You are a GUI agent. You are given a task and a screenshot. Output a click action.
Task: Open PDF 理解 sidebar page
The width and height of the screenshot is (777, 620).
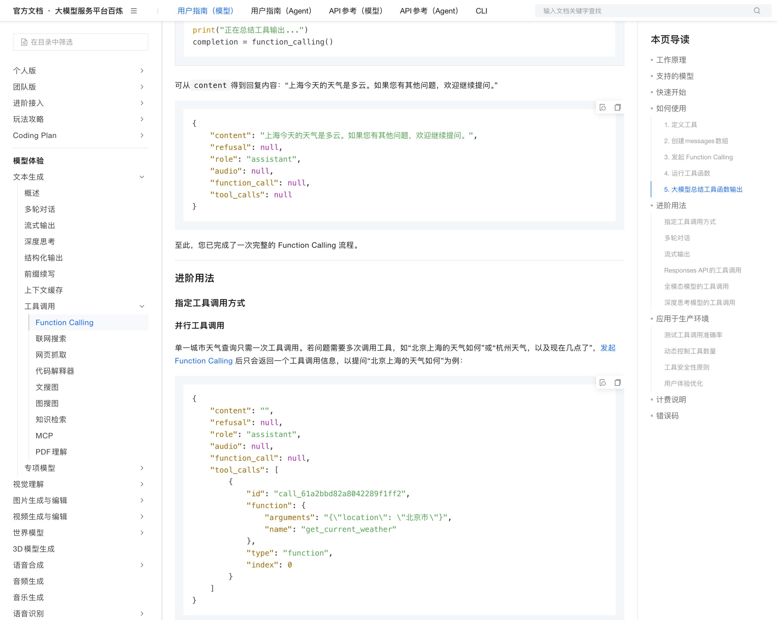[51, 452]
